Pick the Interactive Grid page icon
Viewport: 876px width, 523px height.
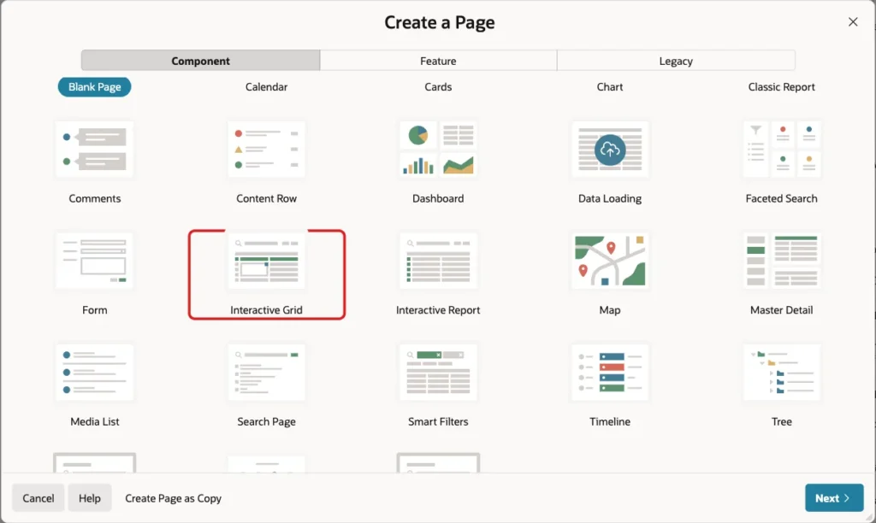tap(267, 261)
